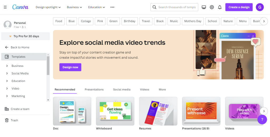Open the hamburger main menu
The height and width of the screenshot is (137, 270).
(5, 7)
